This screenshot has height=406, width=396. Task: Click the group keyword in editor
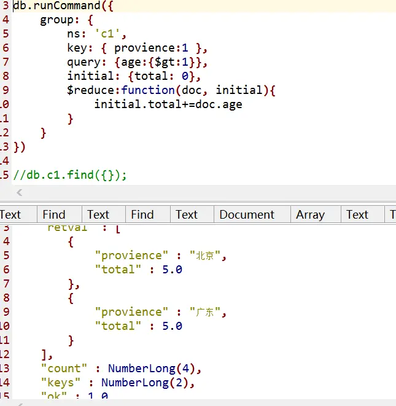[56, 20]
